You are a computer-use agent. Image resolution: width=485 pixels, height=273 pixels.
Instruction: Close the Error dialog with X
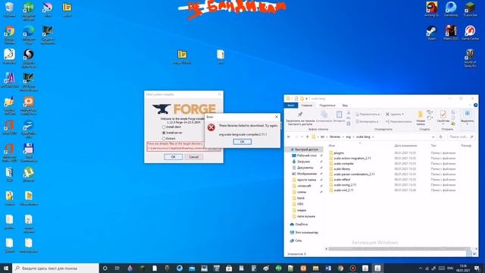coord(277,117)
